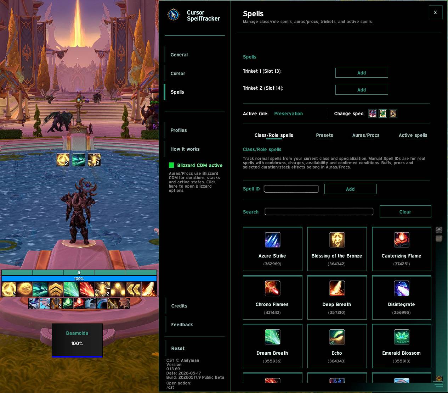
Task: Add a spell for Trinket 2 (Slot 14)
Action: 362,90
